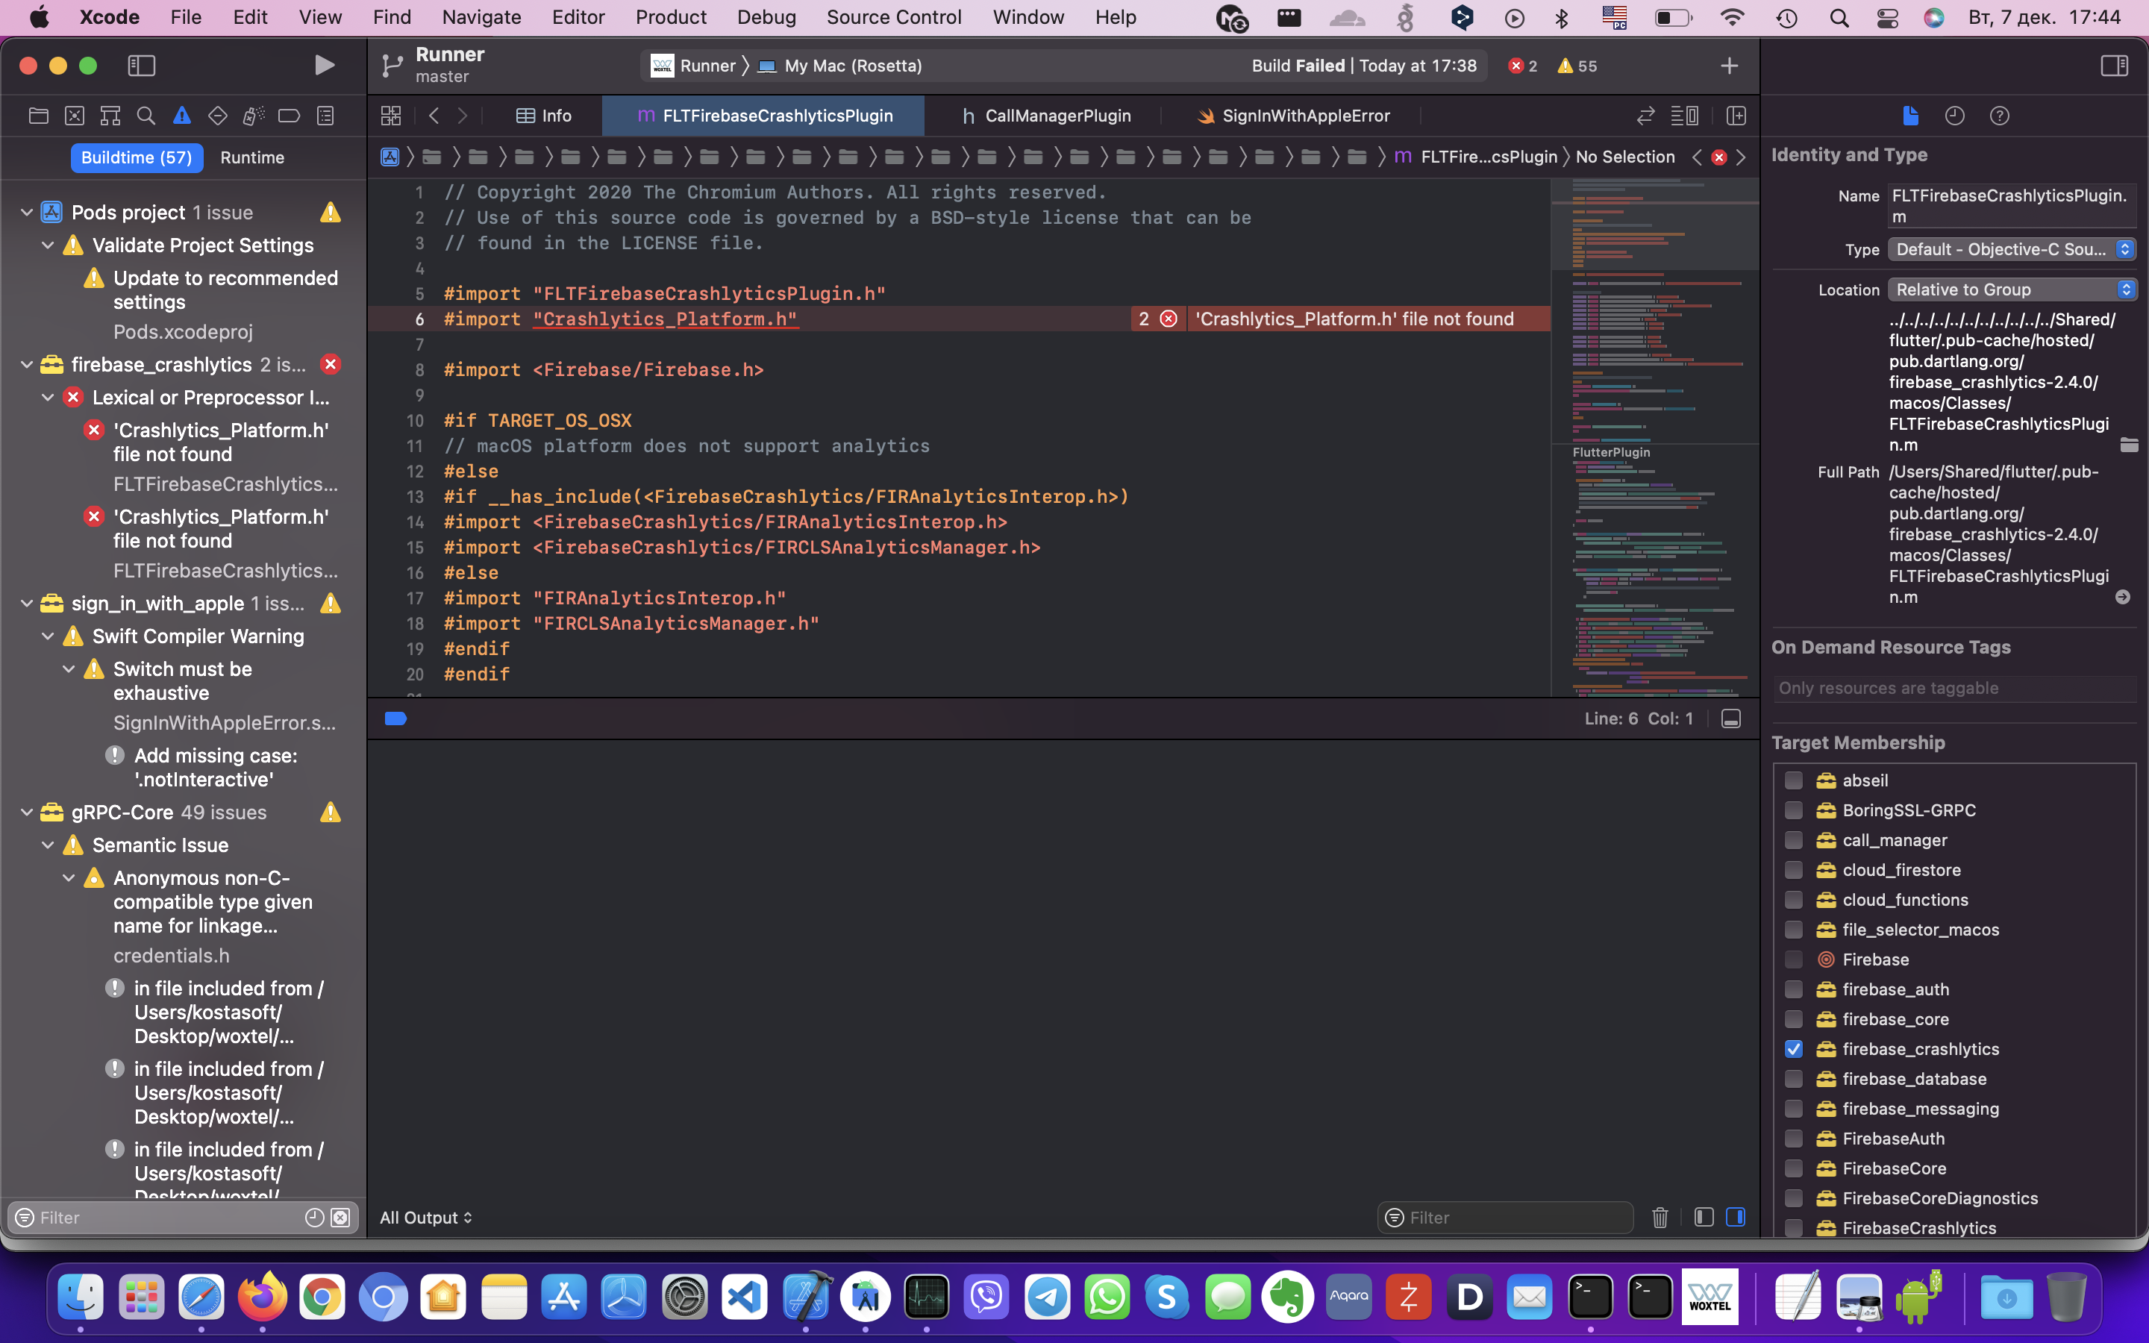
Task: Click the console Filter field
Action: pos(1505,1217)
